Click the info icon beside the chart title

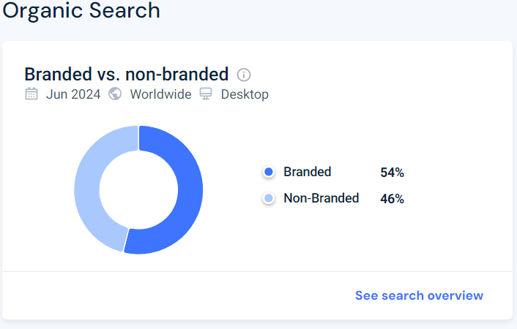pyautogui.click(x=244, y=75)
